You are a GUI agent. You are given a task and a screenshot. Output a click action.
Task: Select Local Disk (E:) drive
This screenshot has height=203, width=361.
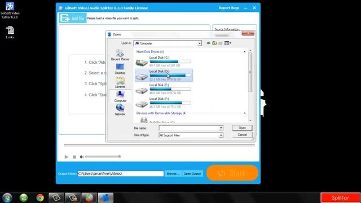coord(164,89)
